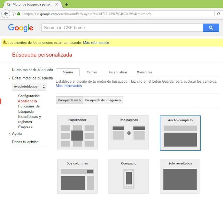Click the Google logo
Viewport: 223px width, 197px height.
21,28
